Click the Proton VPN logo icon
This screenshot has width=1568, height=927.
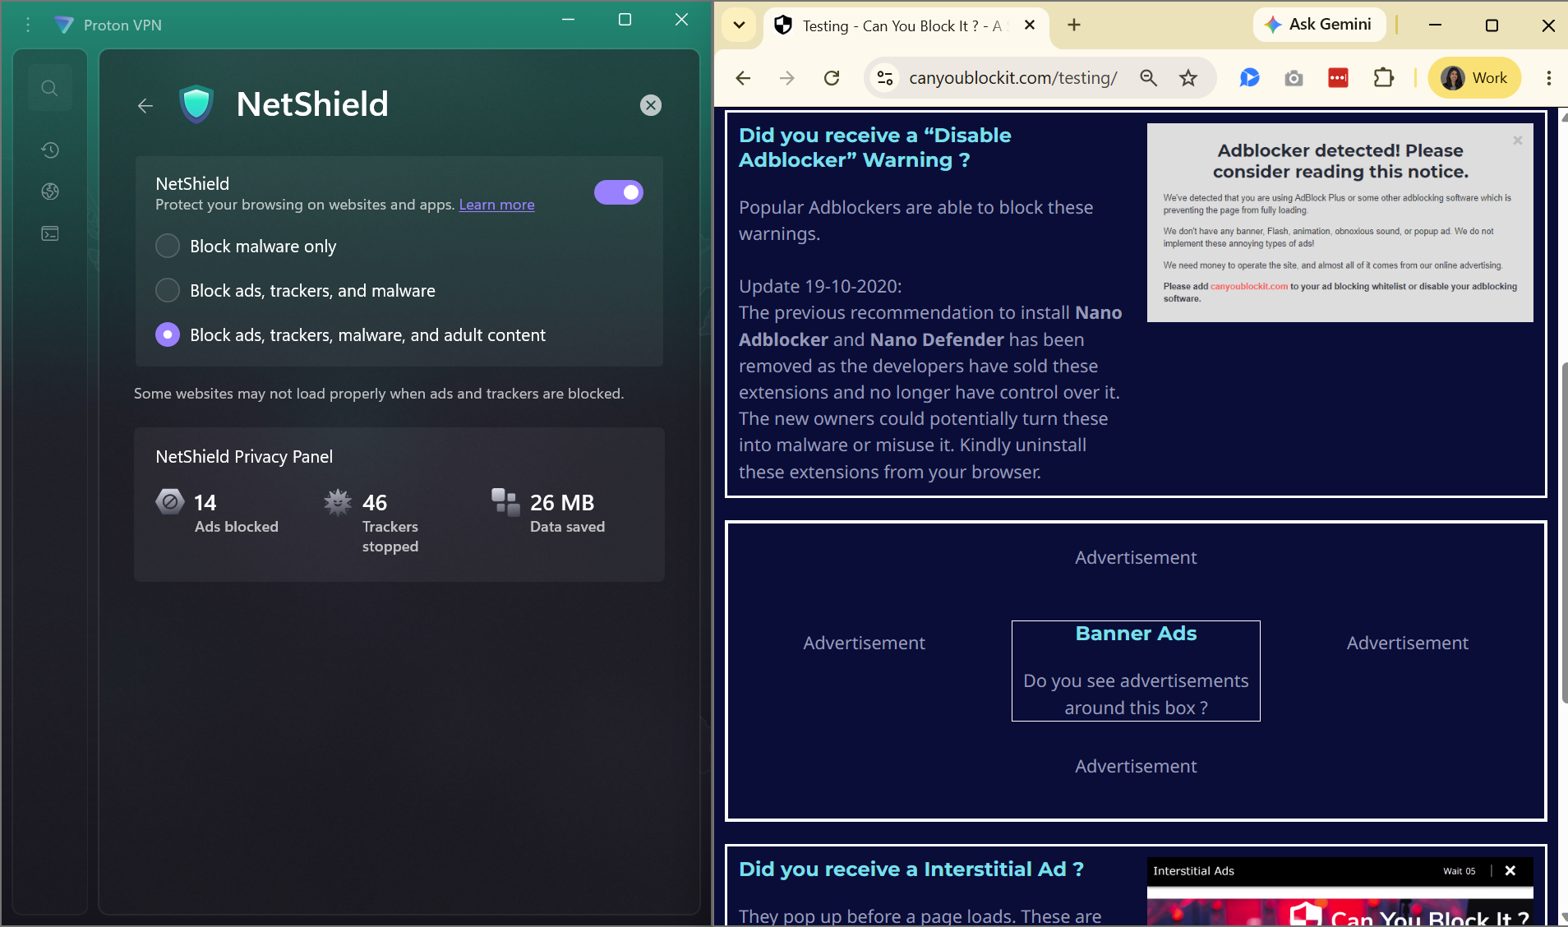63,25
